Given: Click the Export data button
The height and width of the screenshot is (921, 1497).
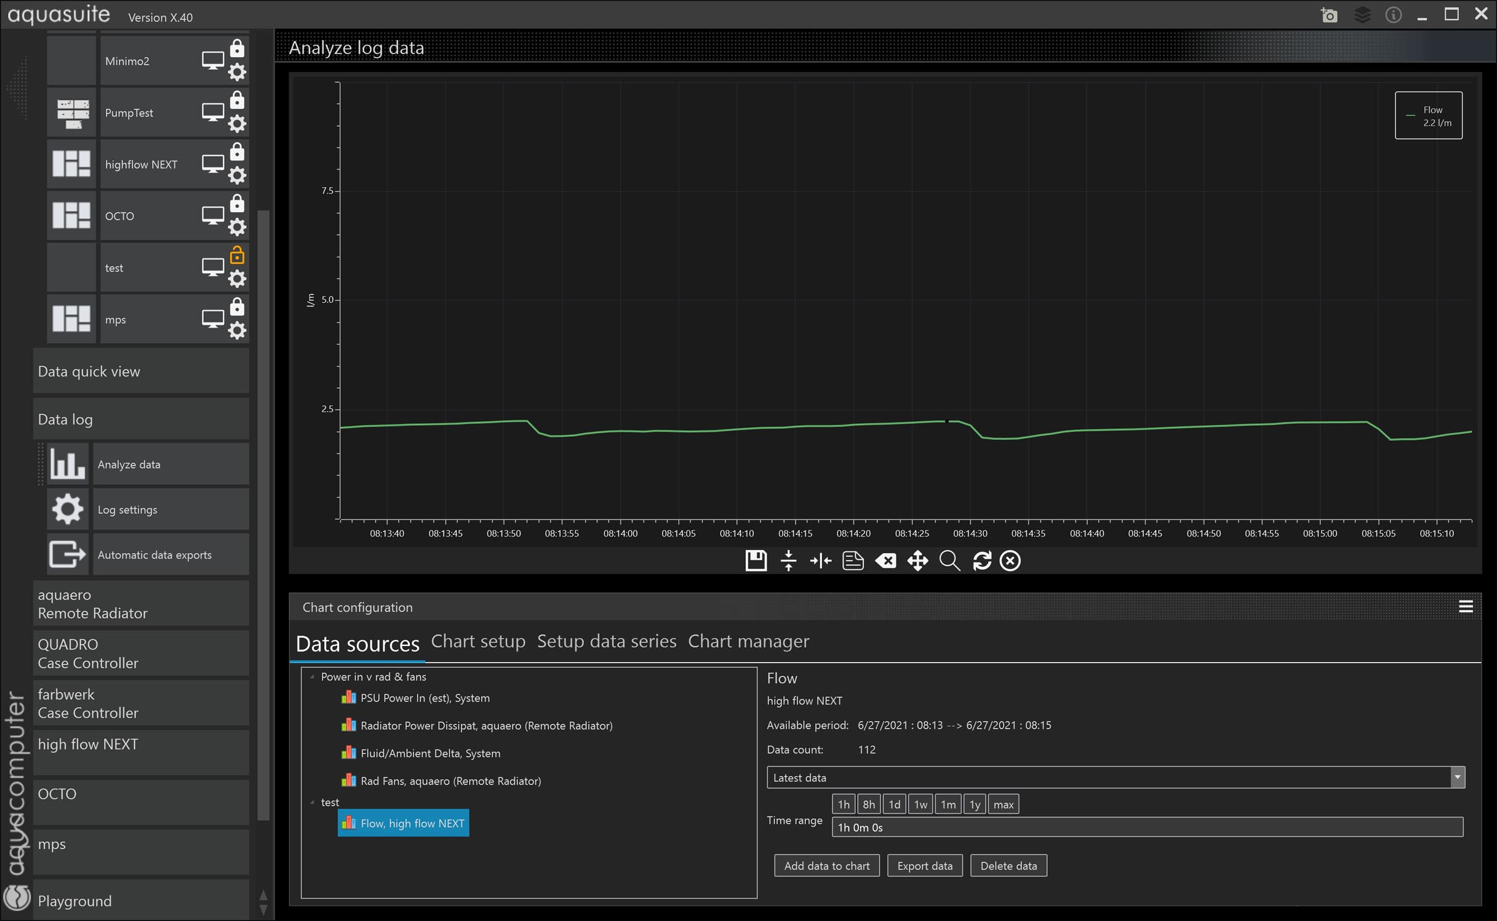Looking at the screenshot, I should pyautogui.click(x=924, y=866).
